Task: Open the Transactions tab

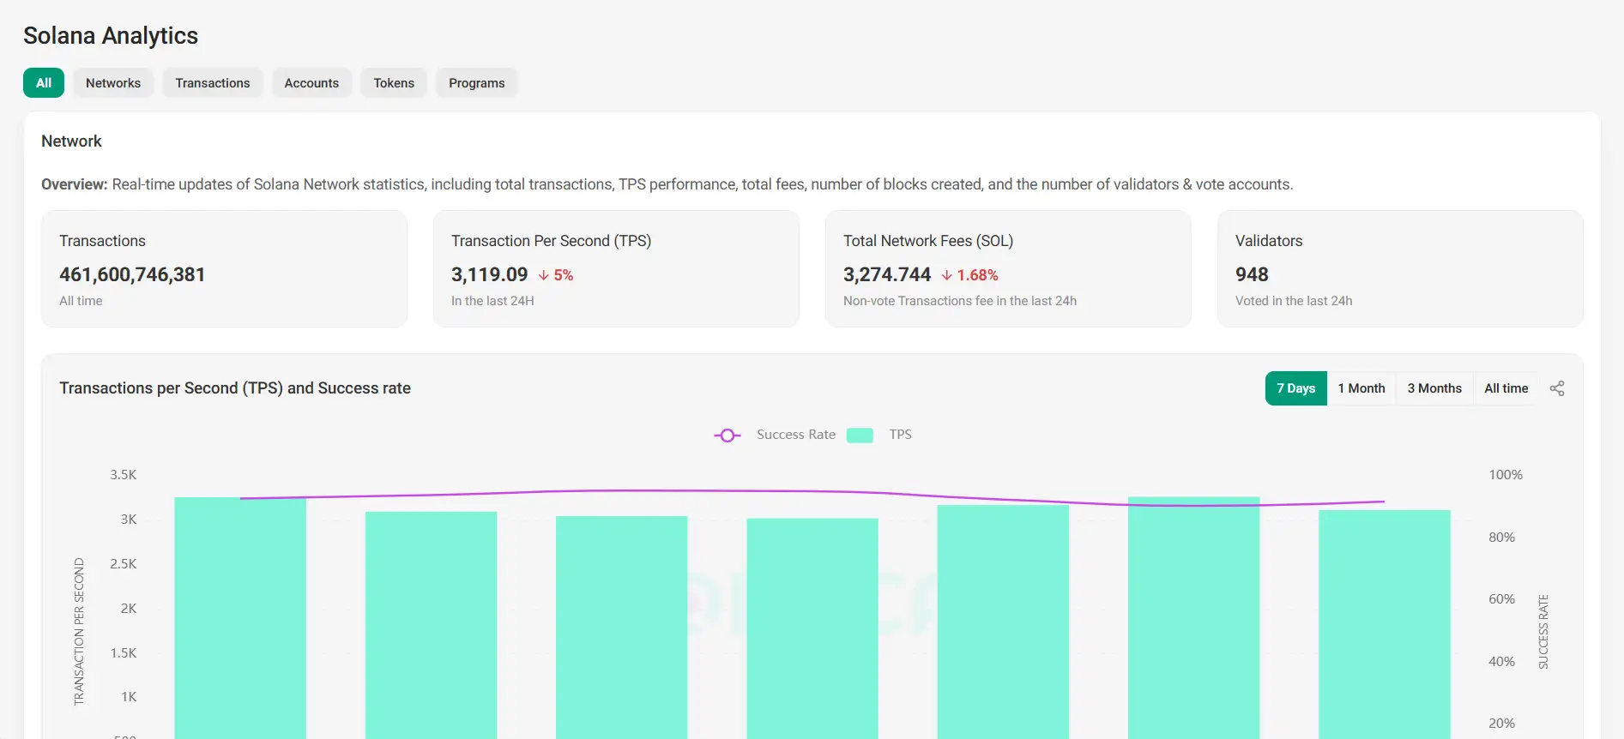Action: [x=213, y=83]
